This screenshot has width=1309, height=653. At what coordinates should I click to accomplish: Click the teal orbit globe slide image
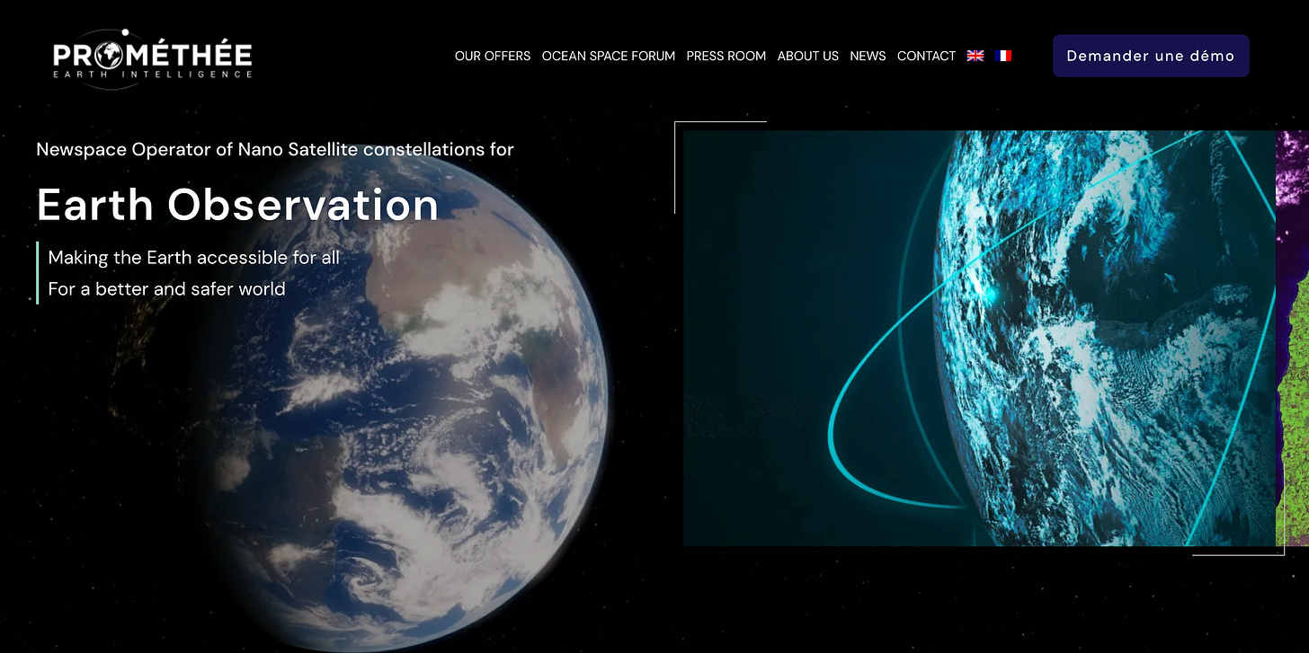pyautogui.click(x=980, y=338)
